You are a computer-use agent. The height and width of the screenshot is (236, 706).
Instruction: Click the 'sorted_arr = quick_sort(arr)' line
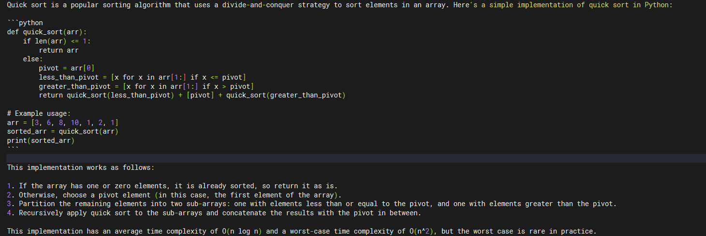coord(63,131)
